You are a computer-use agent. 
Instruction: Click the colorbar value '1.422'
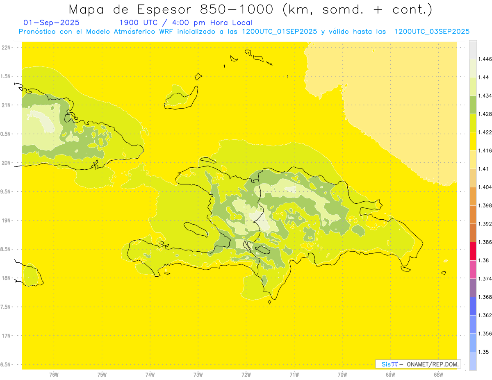click(485, 132)
